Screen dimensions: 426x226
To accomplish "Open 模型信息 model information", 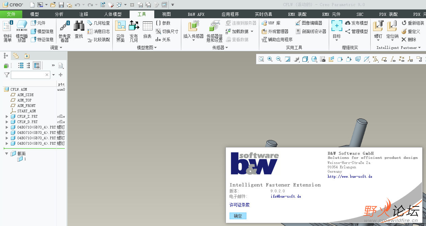I will pyautogui.click(x=42, y=31).
